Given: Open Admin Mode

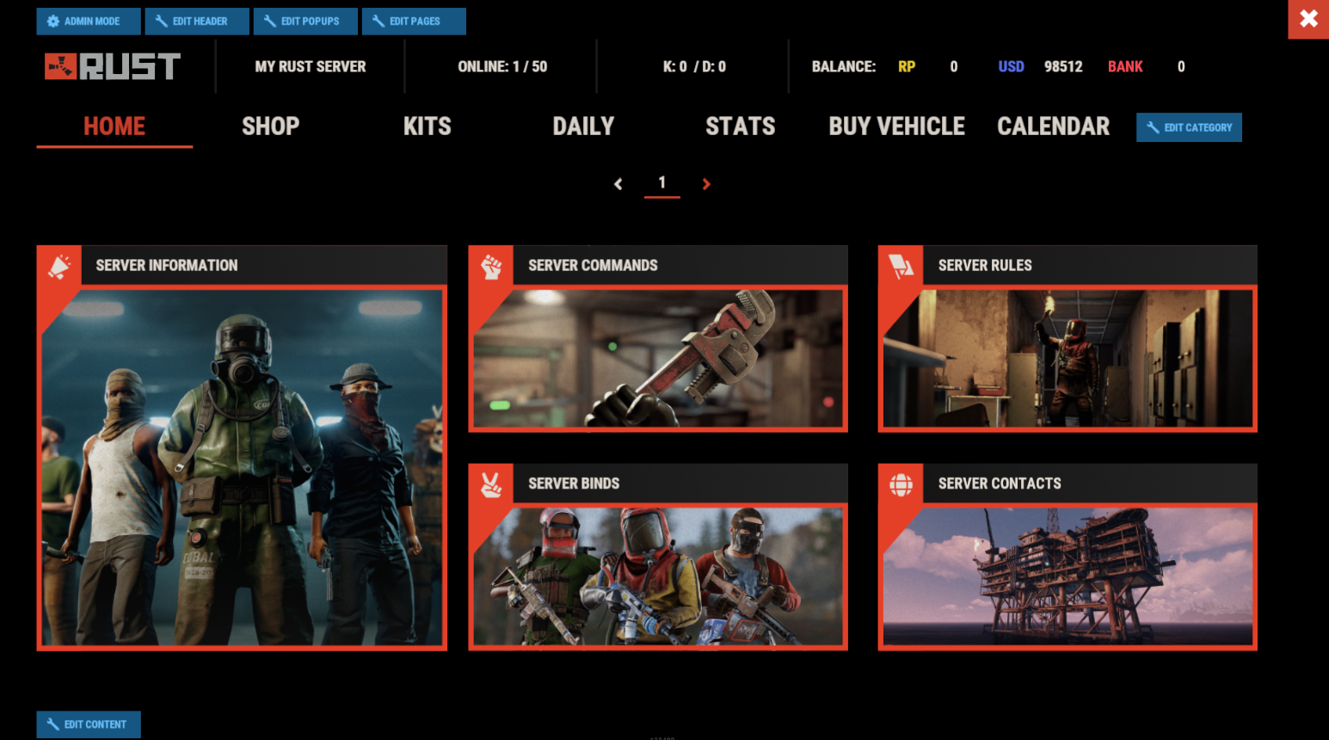Looking at the screenshot, I should click(89, 21).
